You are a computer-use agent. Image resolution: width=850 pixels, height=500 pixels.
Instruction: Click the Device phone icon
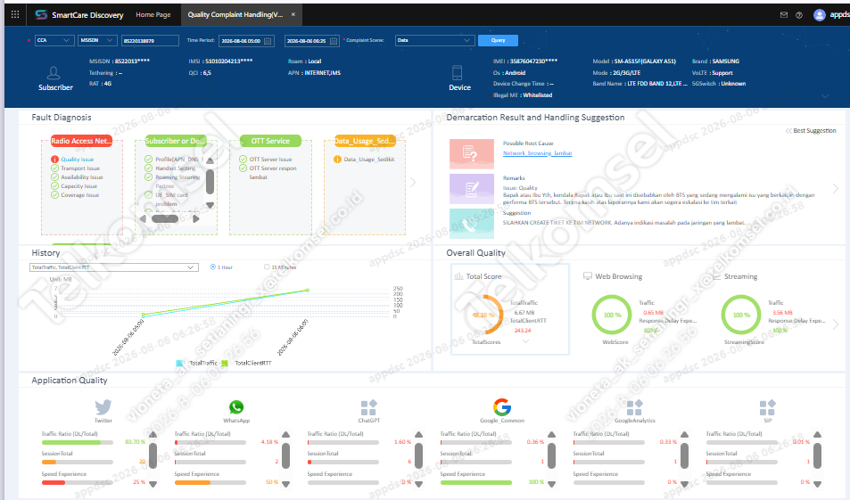(x=457, y=73)
